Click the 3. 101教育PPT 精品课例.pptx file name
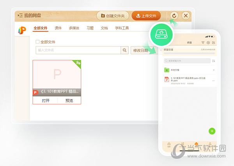The height and width of the screenshot is (166, 234). point(188,79)
